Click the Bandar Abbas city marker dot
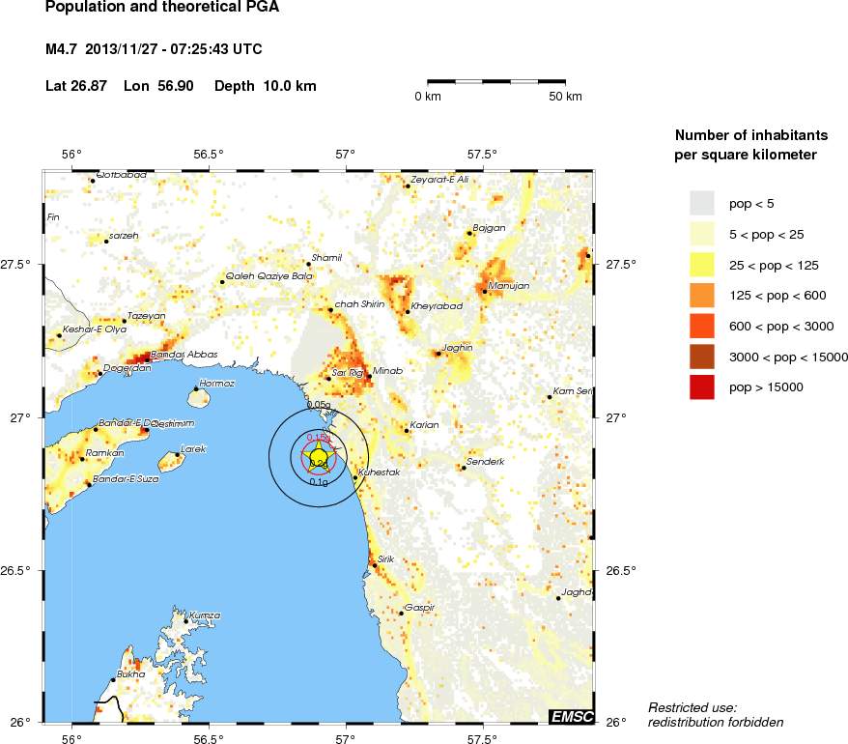The height and width of the screenshot is (744, 848). [148, 360]
